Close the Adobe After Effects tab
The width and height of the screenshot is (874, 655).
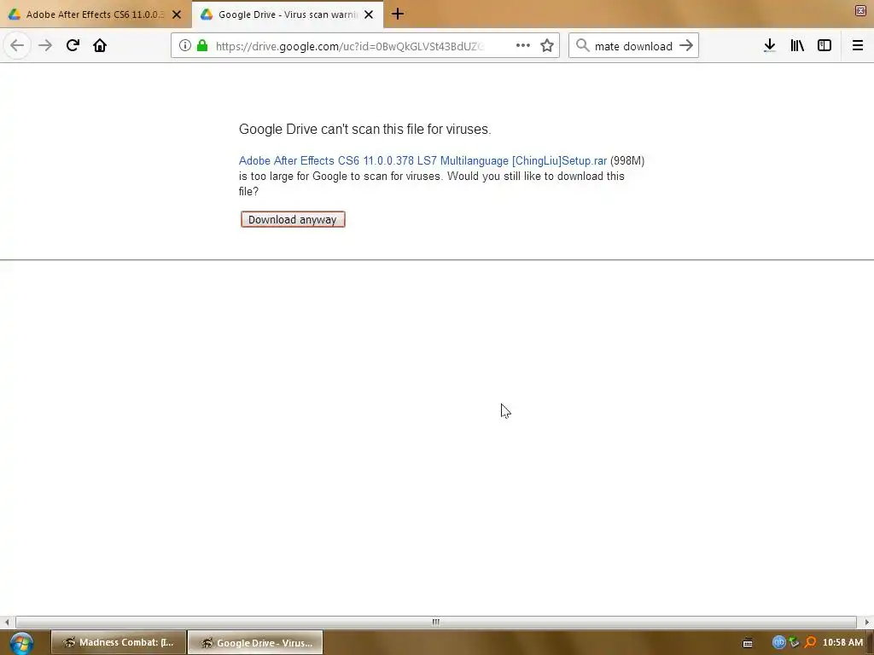tap(177, 14)
